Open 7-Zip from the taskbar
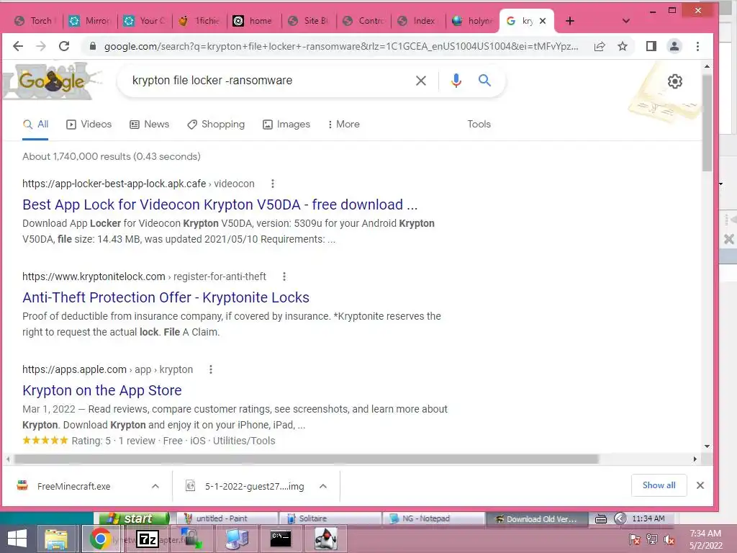This screenshot has height=553, width=737. point(148,539)
